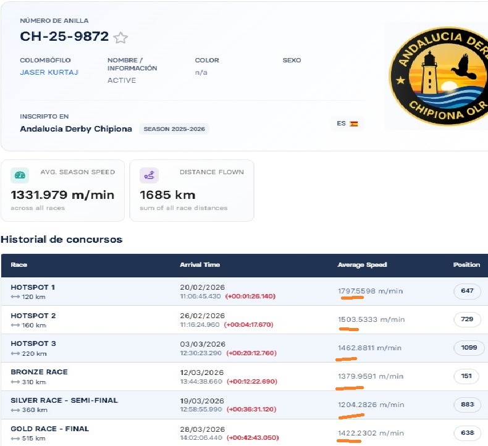The height and width of the screenshot is (446, 488).
Task: Click the distance arrow icon under GOLD RACE - FINAL
Action: tap(15, 439)
